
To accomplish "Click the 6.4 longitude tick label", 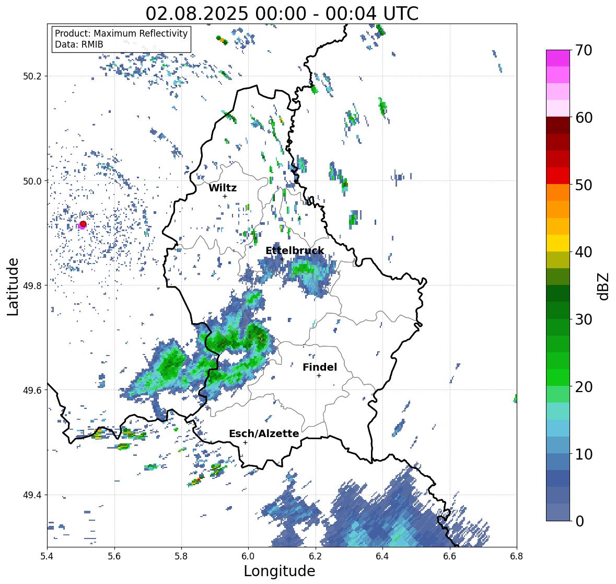I will coord(382,556).
